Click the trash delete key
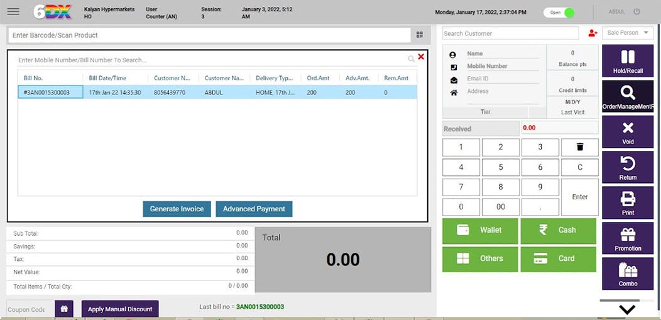This screenshot has width=661, height=320. point(580,147)
